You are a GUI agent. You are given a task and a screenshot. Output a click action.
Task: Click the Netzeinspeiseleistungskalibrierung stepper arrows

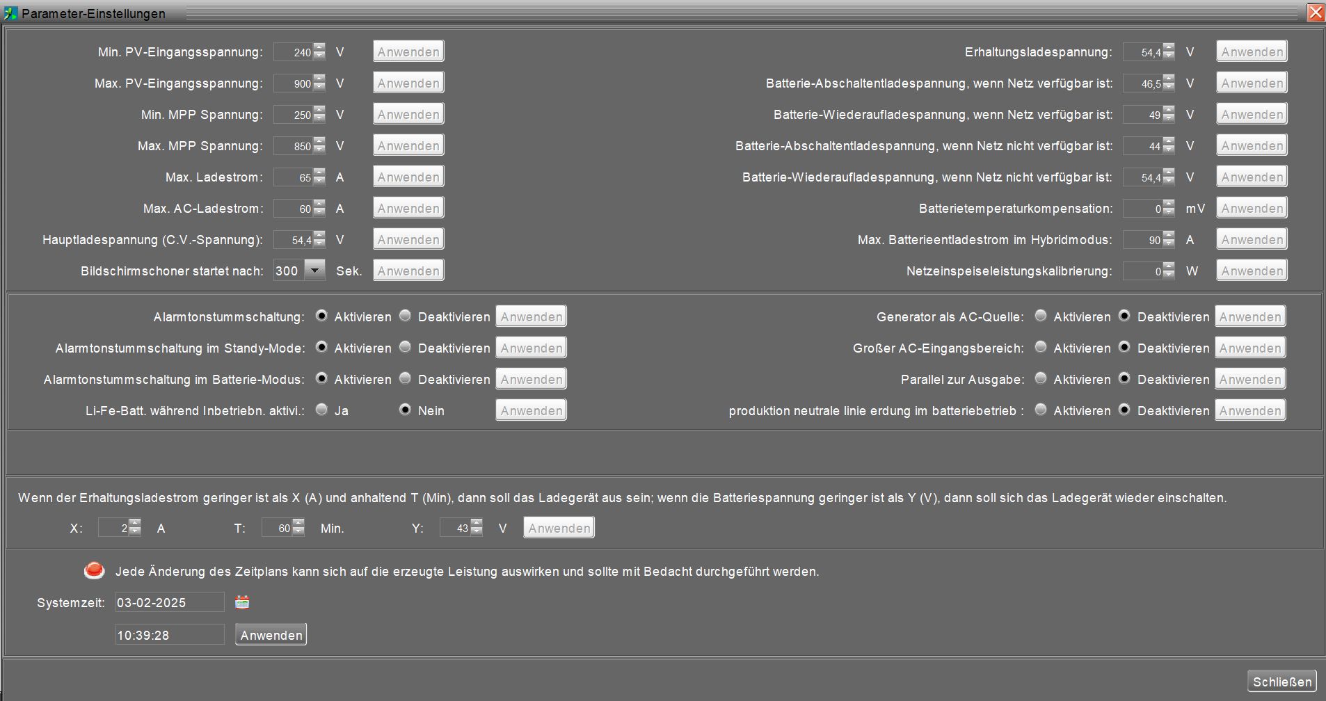point(1169,271)
